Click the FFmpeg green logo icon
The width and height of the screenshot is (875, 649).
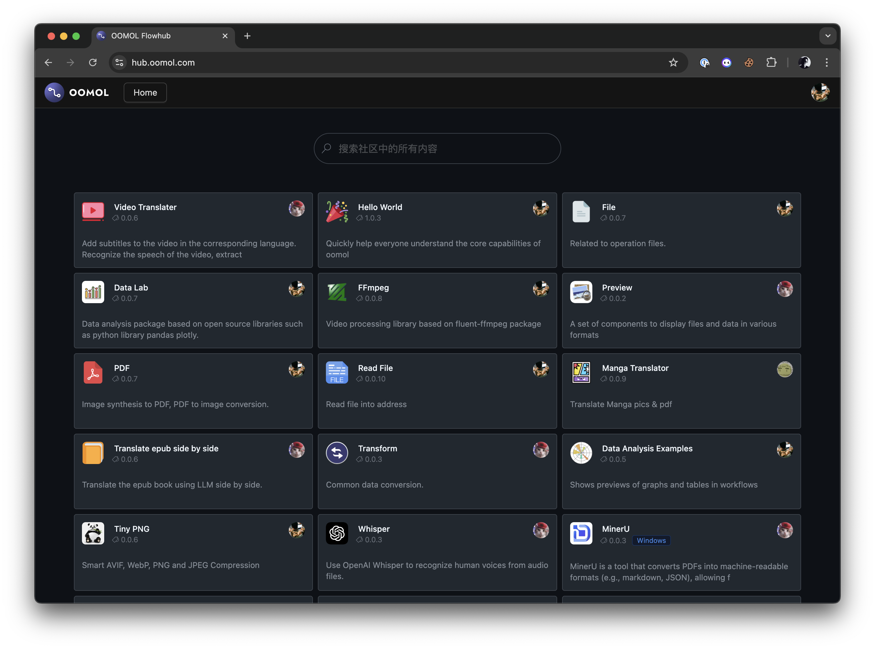(x=337, y=292)
